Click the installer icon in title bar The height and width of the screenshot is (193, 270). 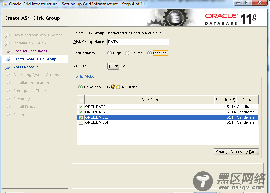point(5,4)
